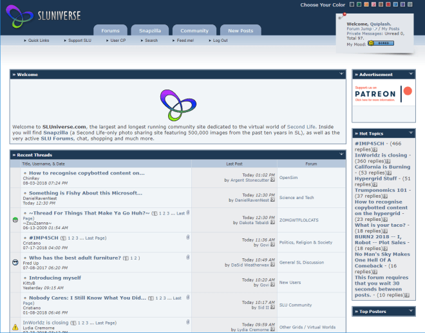The image size is (425, 333).
Task: Click the SLUniverse logo in header
Action: (x=43, y=16)
